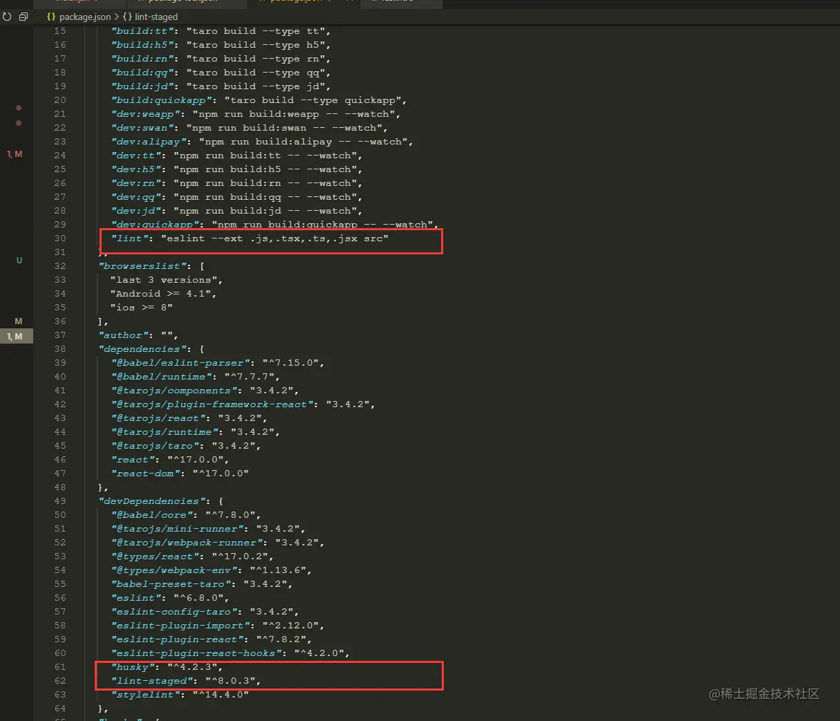This screenshot has width=840, height=721.
Task: Click the "@tarojs/mini-runner" key
Action: coord(178,529)
